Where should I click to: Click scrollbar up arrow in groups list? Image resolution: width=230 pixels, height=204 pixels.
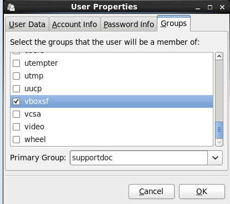pyautogui.click(x=219, y=56)
